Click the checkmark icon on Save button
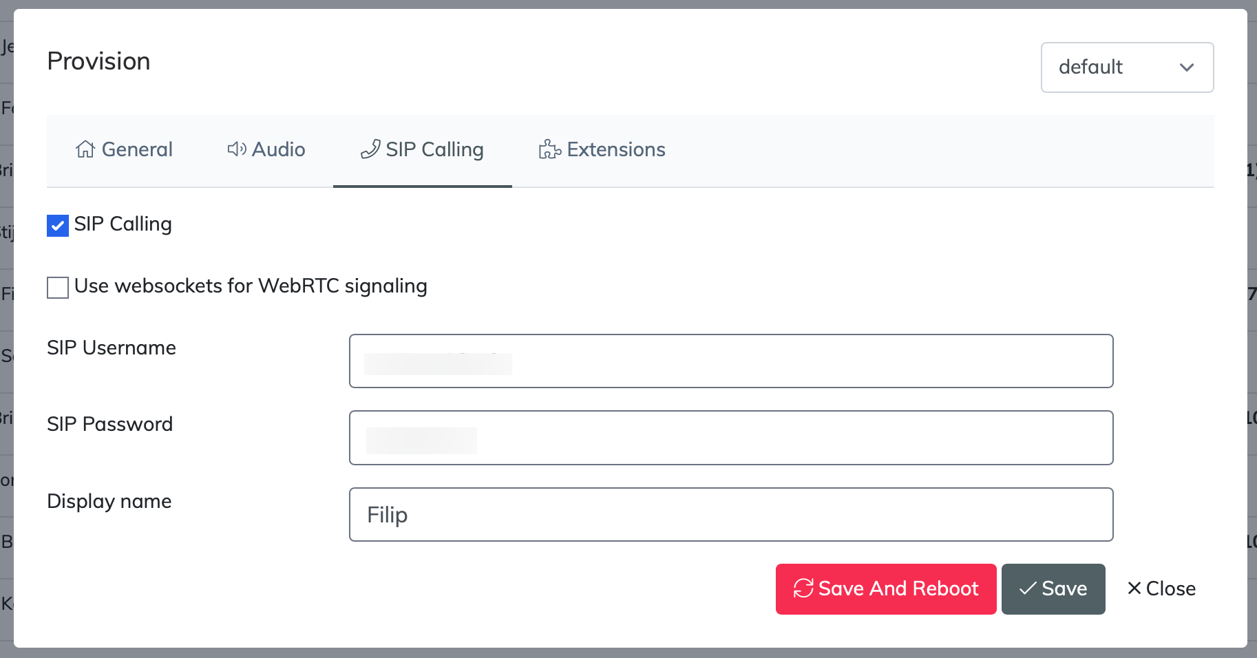This screenshot has height=658, width=1257. click(1028, 588)
